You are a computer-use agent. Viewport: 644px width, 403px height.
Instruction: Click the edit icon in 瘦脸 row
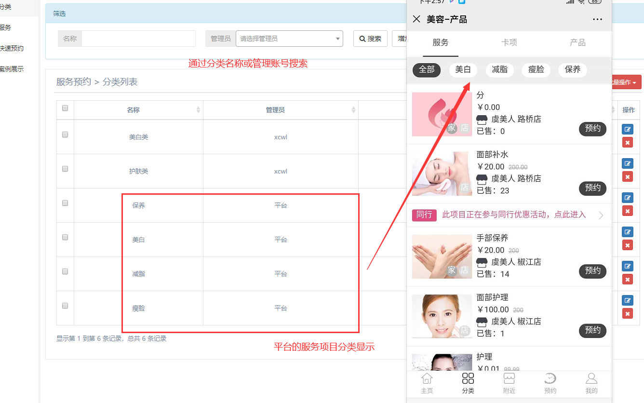pos(627,300)
